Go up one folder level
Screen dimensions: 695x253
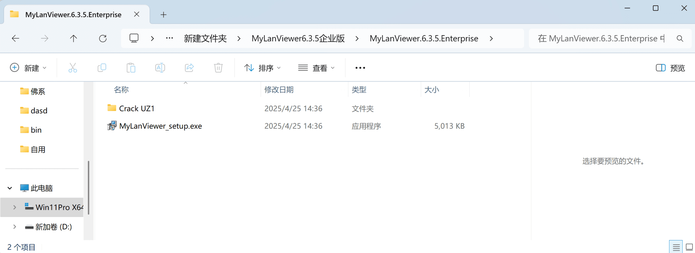click(73, 38)
